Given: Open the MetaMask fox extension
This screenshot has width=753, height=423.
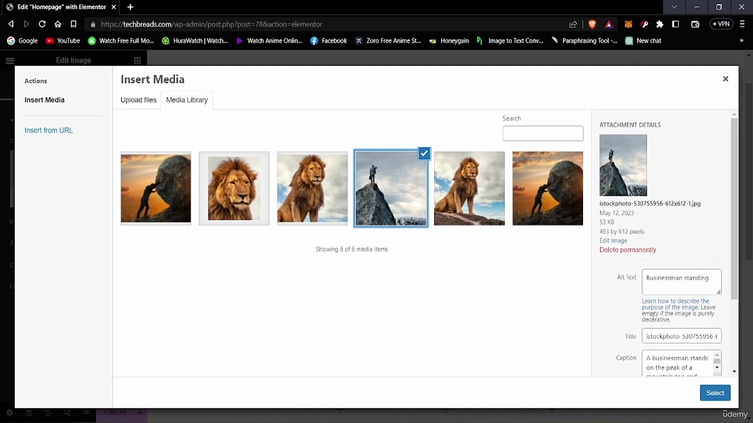Looking at the screenshot, I should point(628,24).
